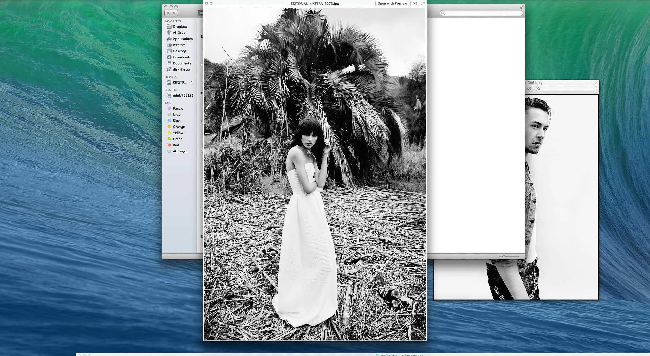This screenshot has height=356, width=650.
Task: Click the markup pencil icon on 3064.jpg window
Action: point(529,89)
